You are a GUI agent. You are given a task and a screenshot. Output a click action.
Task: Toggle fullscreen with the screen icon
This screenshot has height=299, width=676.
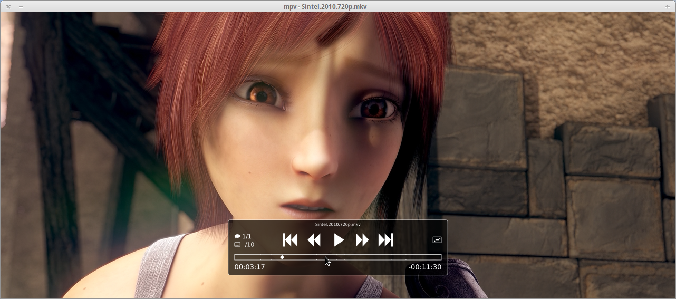pos(437,240)
